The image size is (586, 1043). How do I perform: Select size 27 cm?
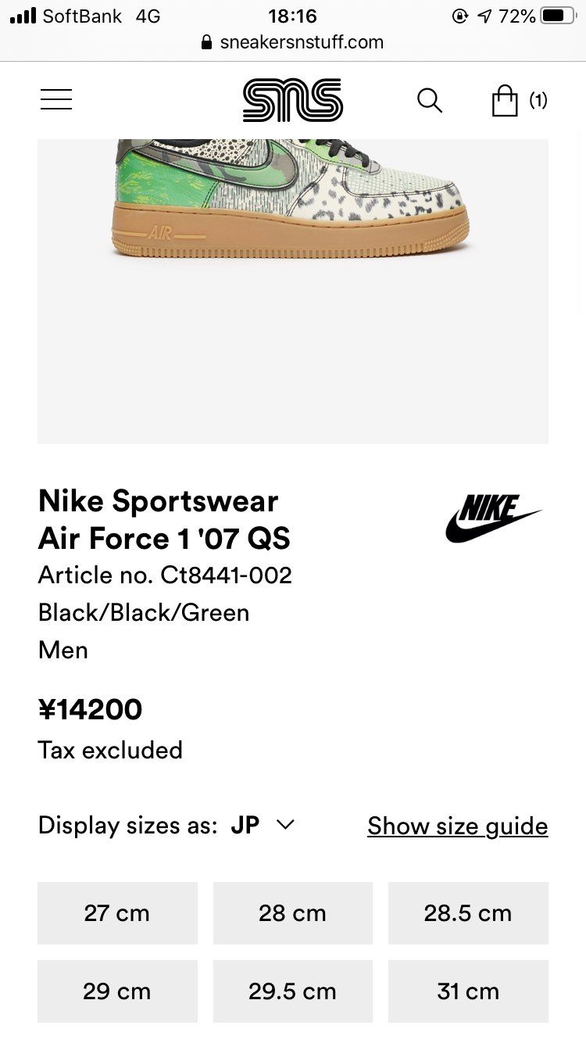[117, 913]
